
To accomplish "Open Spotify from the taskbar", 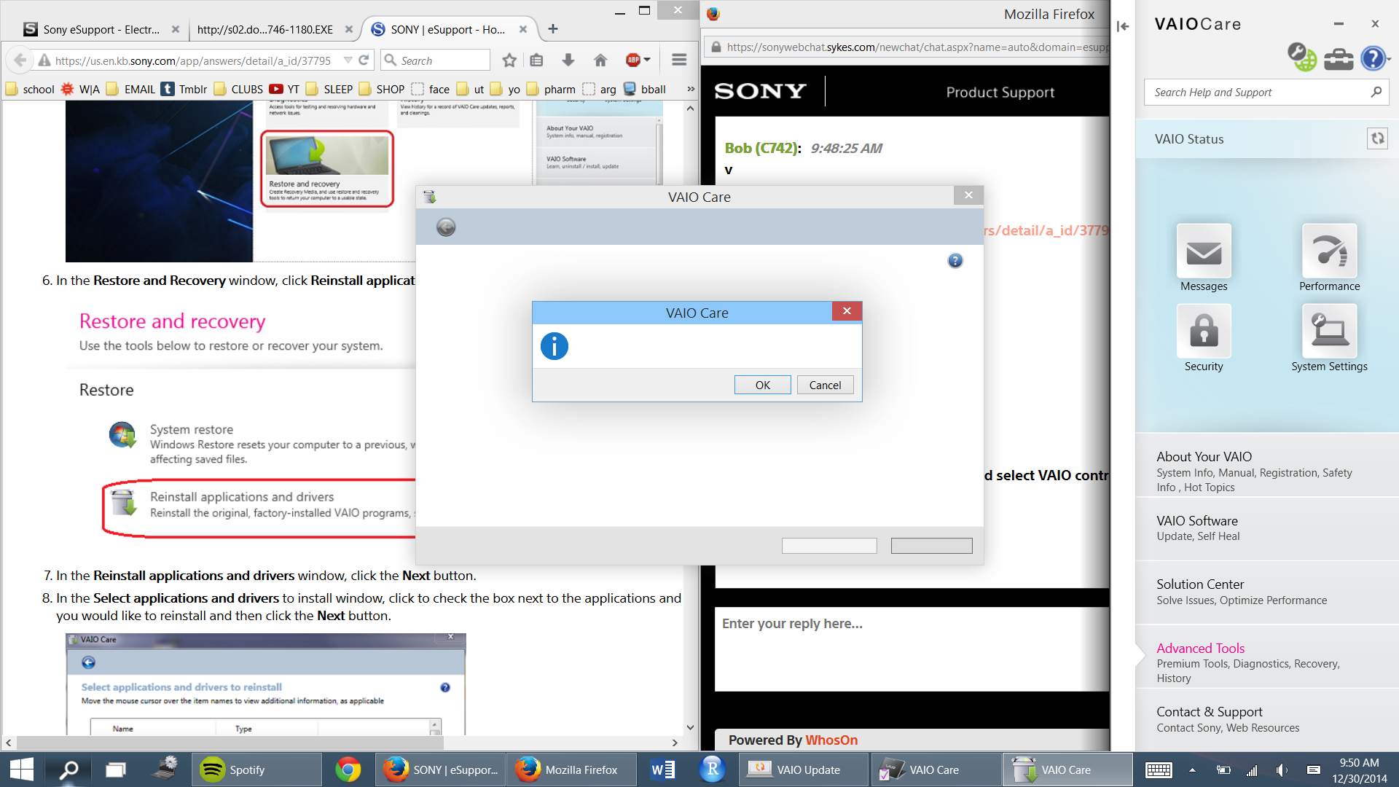I will pos(256,770).
